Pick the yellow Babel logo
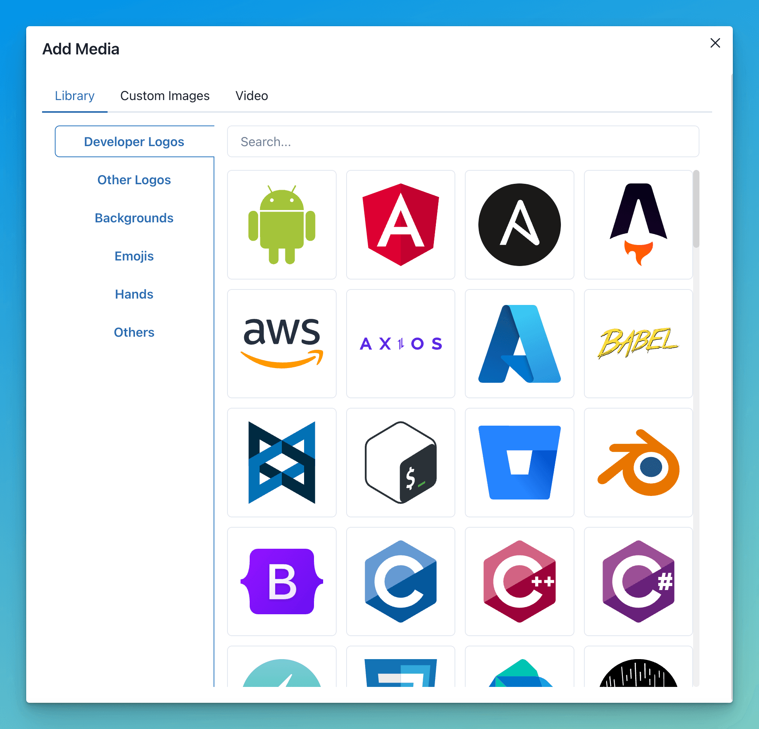This screenshot has height=729, width=759. pyautogui.click(x=638, y=343)
